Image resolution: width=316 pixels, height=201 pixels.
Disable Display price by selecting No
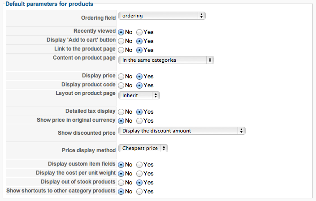coord(121,77)
